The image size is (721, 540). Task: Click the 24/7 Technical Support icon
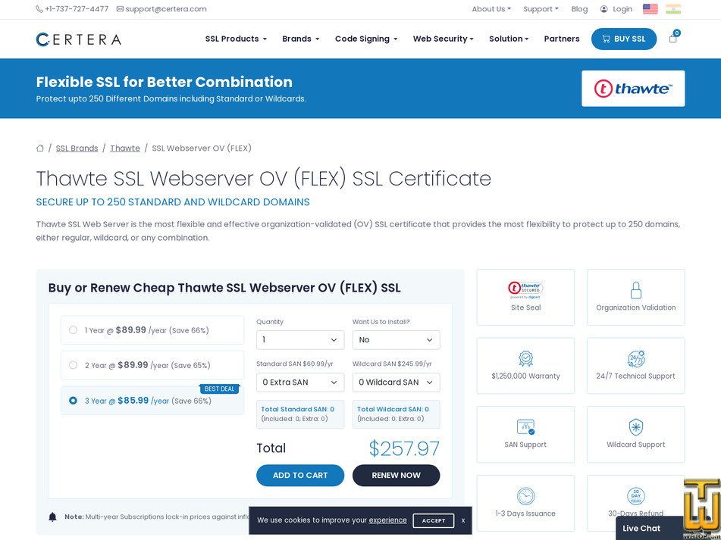pos(635,358)
